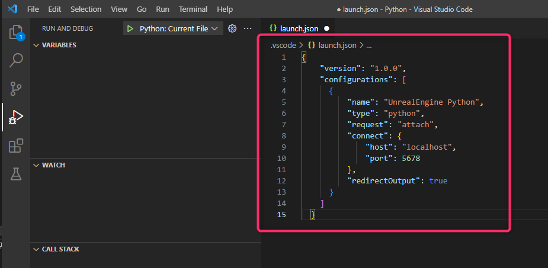
Task: Select the Run and Debug icon
Action: [x=16, y=117]
